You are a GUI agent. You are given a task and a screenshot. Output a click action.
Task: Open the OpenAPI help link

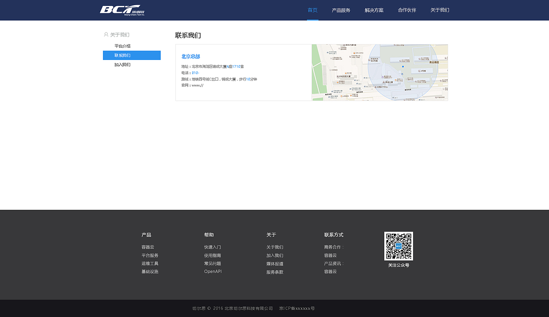point(212,271)
